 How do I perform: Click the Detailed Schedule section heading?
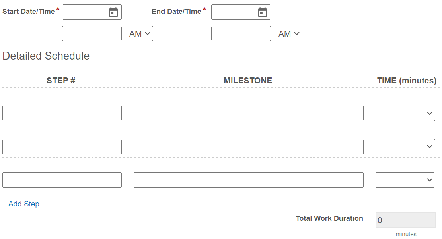tap(46, 56)
